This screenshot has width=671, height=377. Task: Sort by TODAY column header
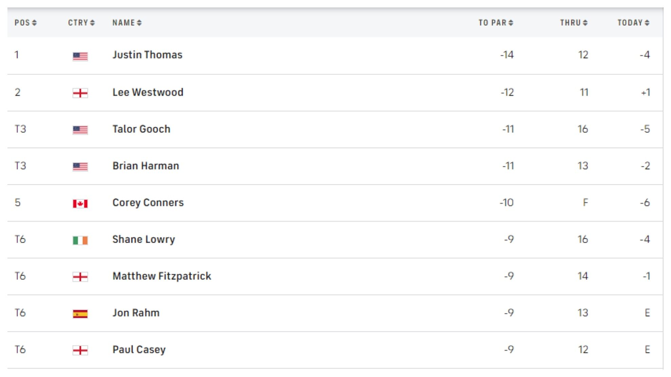633,23
